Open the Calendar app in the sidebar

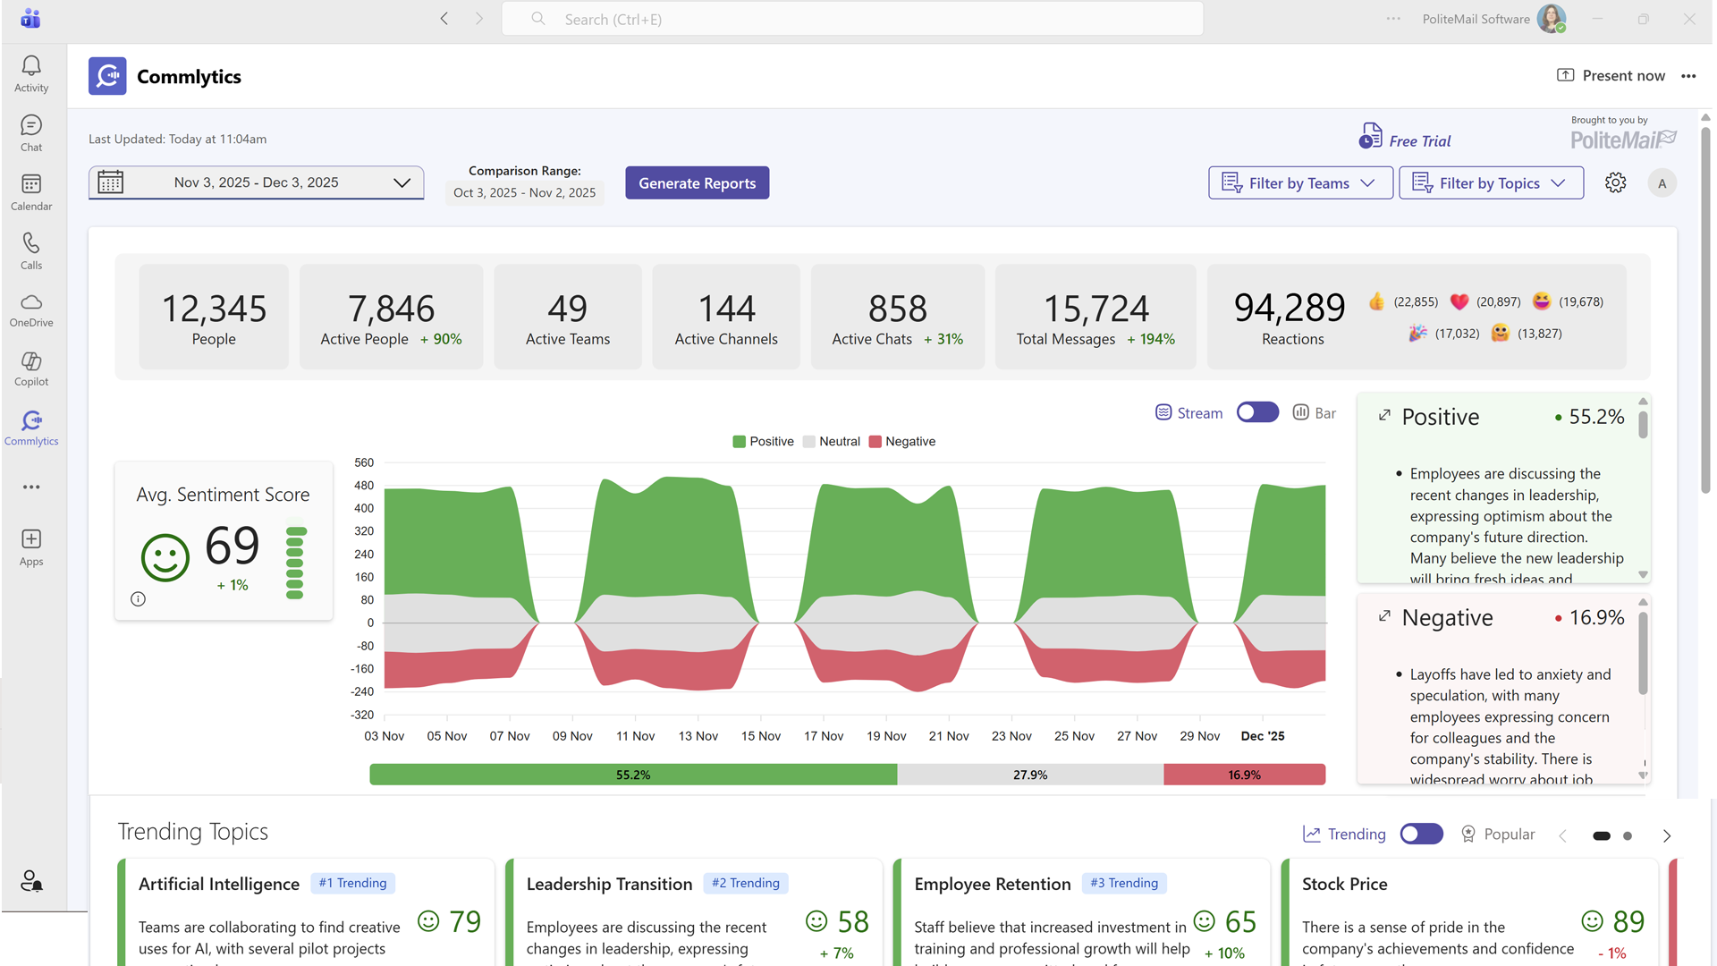point(31,191)
